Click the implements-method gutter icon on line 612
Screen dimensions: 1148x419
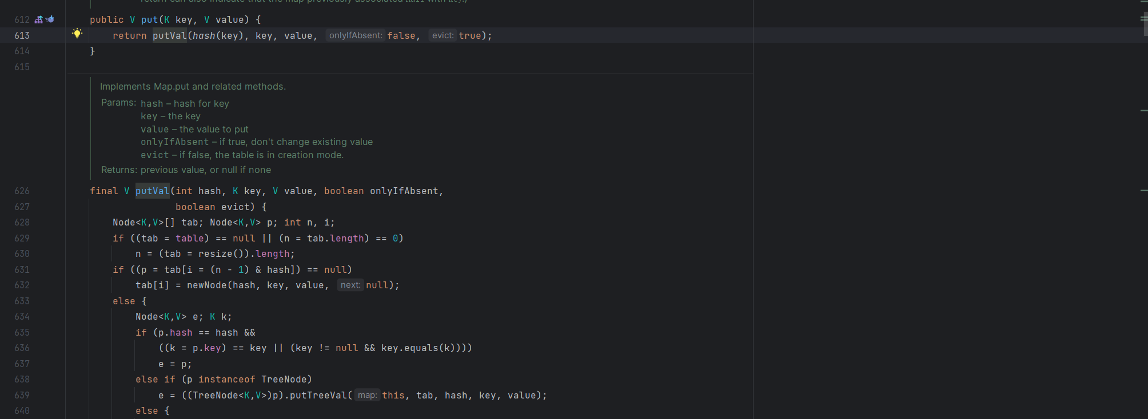point(38,19)
